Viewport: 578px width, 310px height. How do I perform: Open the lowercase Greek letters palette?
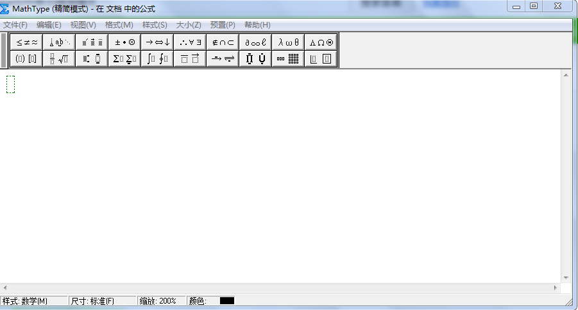coord(288,42)
